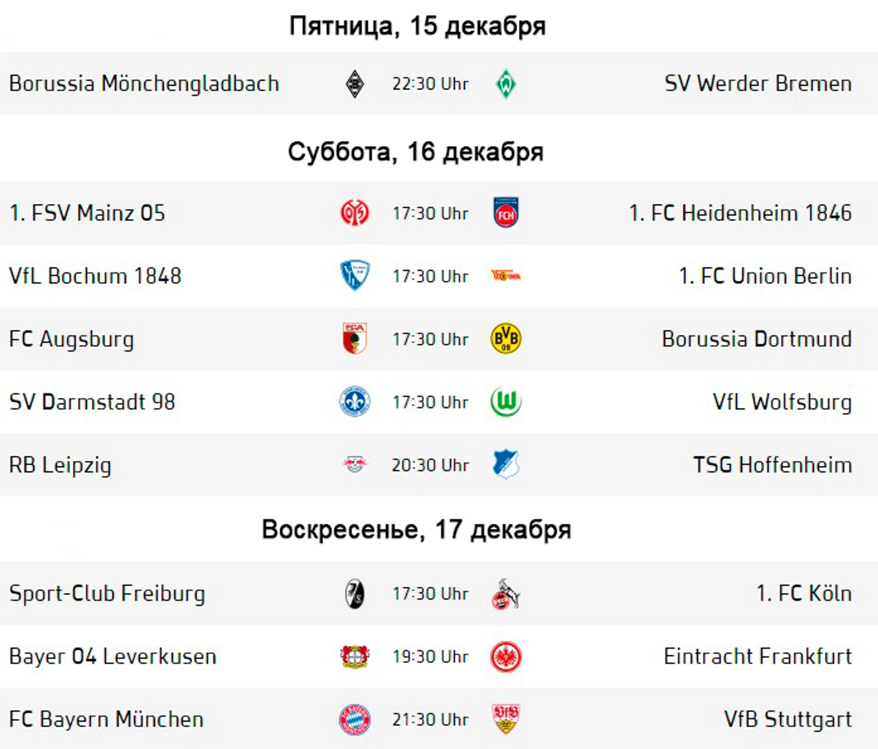Click the FC Heidenheim crest icon
Image resolution: width=878 pixels, height=749 pixels.
tap(506, 213)
